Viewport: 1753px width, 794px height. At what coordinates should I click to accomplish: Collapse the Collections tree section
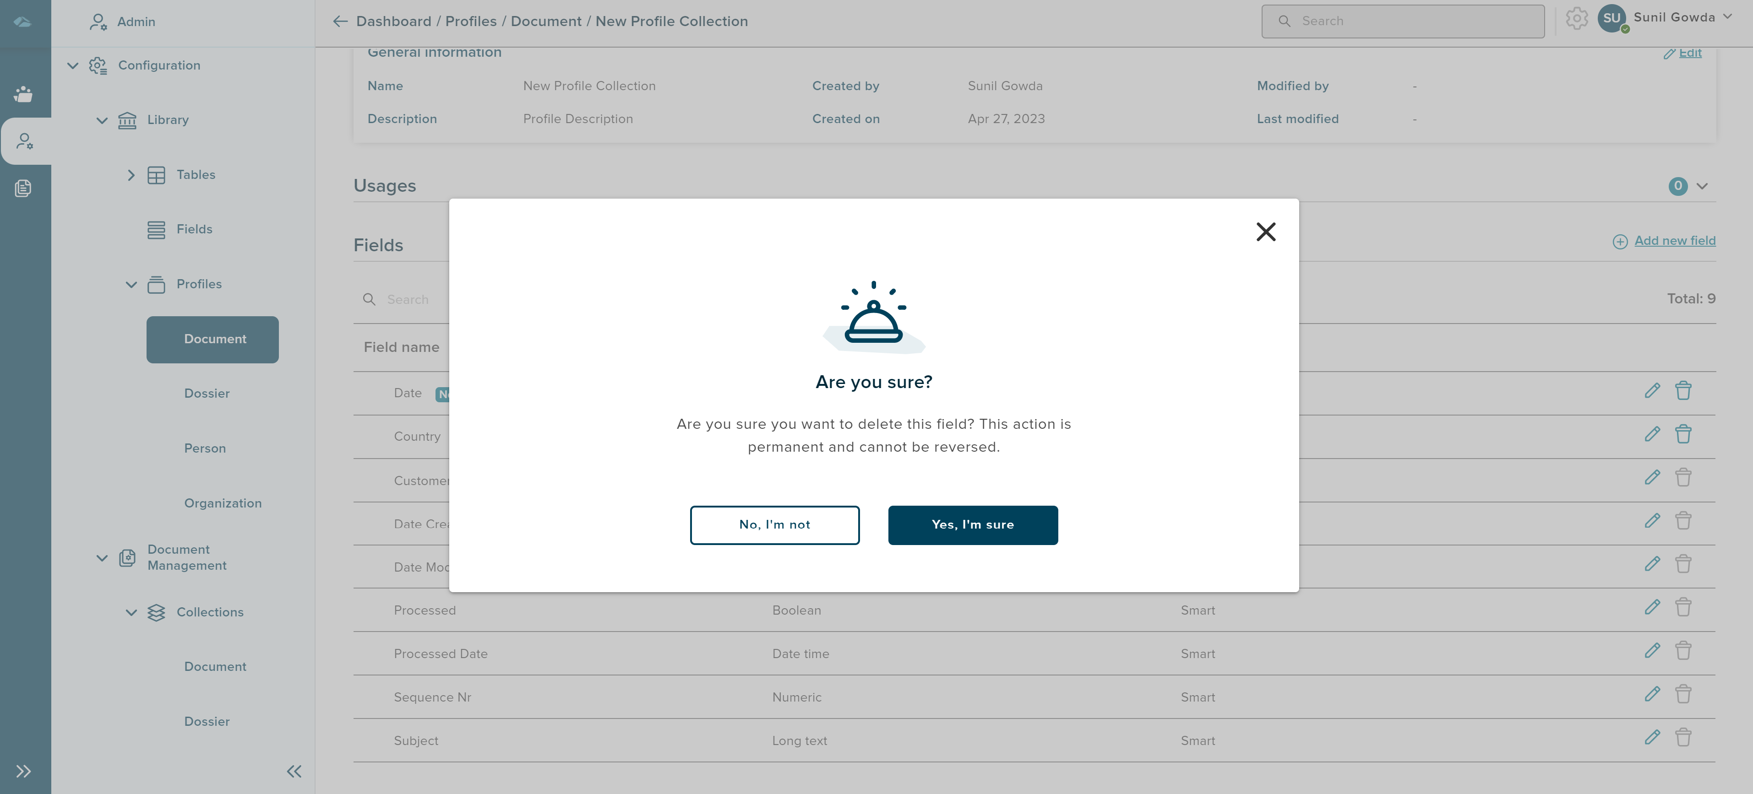(131, 612)
